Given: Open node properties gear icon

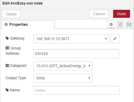Looking at the screenshot, I should [111, 24].
